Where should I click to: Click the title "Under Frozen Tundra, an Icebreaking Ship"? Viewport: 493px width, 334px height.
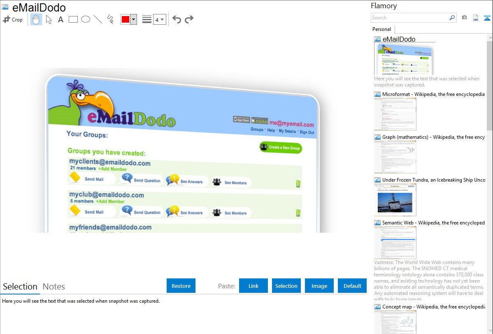click(x=434, y=180)
